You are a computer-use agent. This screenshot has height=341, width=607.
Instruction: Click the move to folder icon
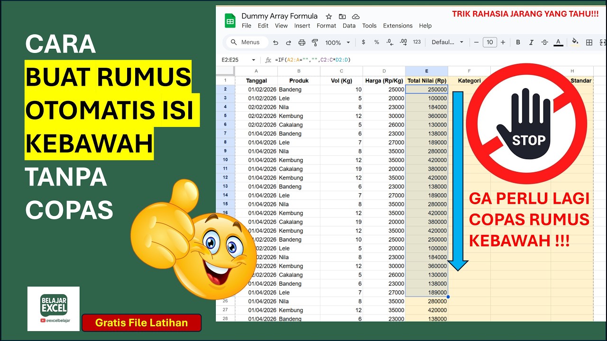click(342, 16)
